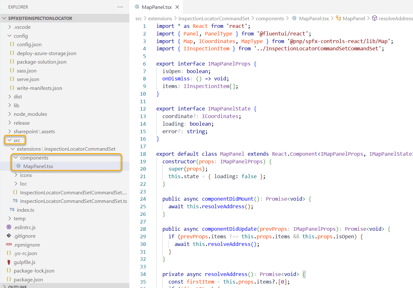
Task: Click the resolveAddress method icon in breadcrumbs
Action: click(x=374, y=18)
